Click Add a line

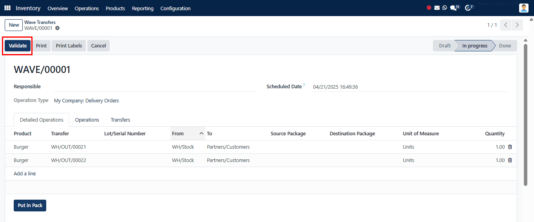[x=25, y=174]
